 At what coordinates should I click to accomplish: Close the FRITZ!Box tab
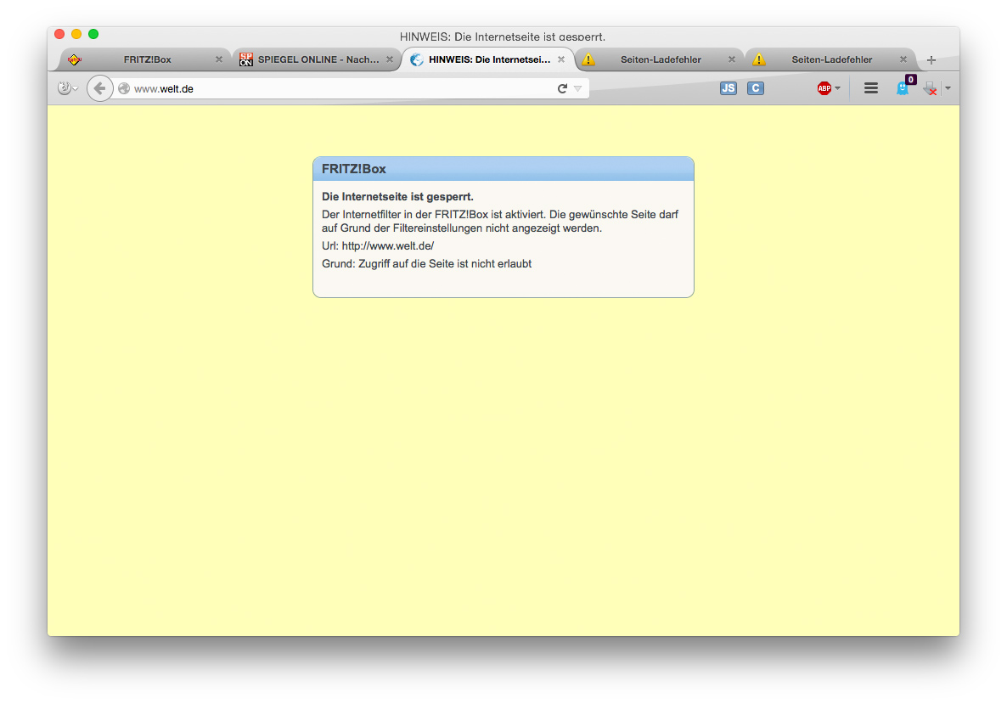(219, 59)
